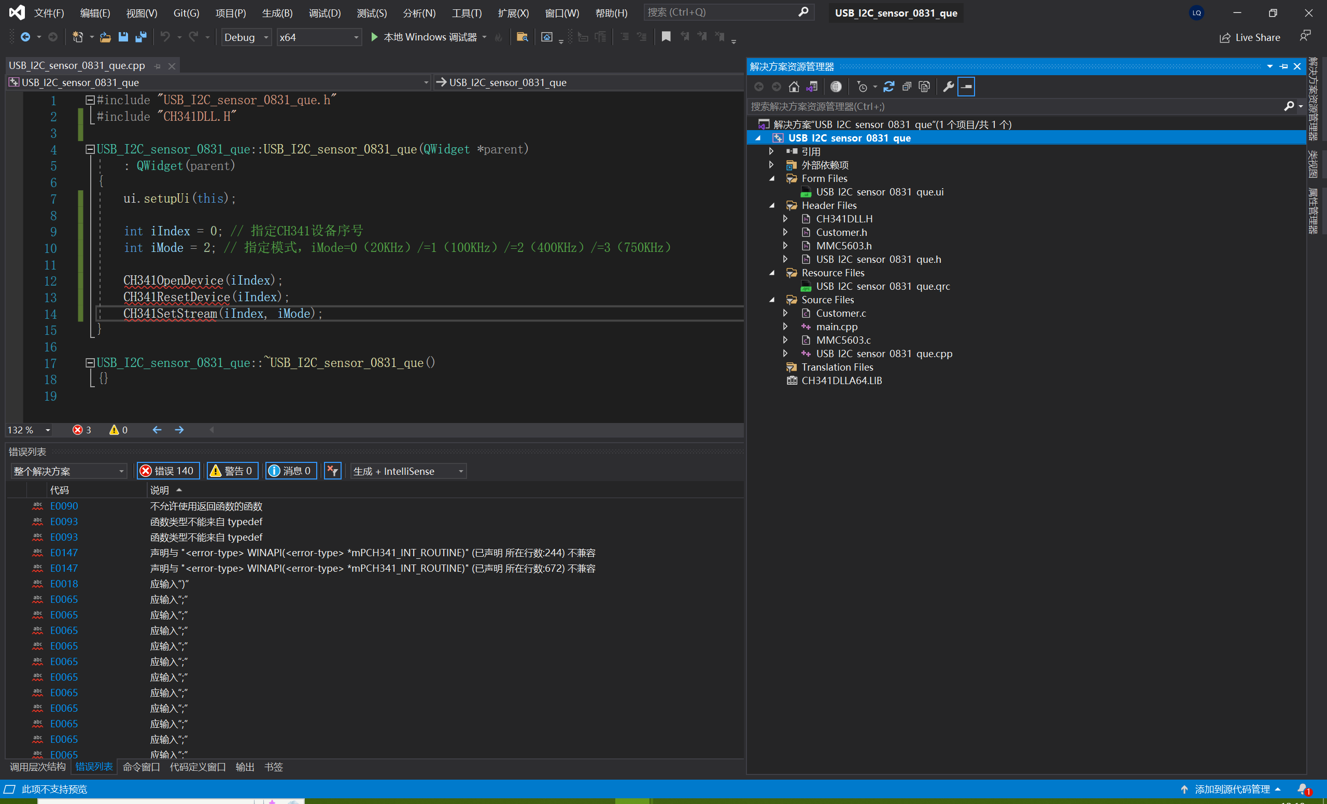Image resolution: width=1327 pixels, height=804 pixels.
Task: Select main.cpp in Source Files
Action: pyautogui.click(x=837, y=327)
